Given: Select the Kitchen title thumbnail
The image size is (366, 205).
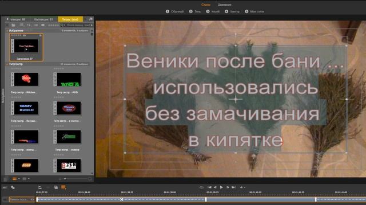Looking at the screenshot, I should (25, 79).
